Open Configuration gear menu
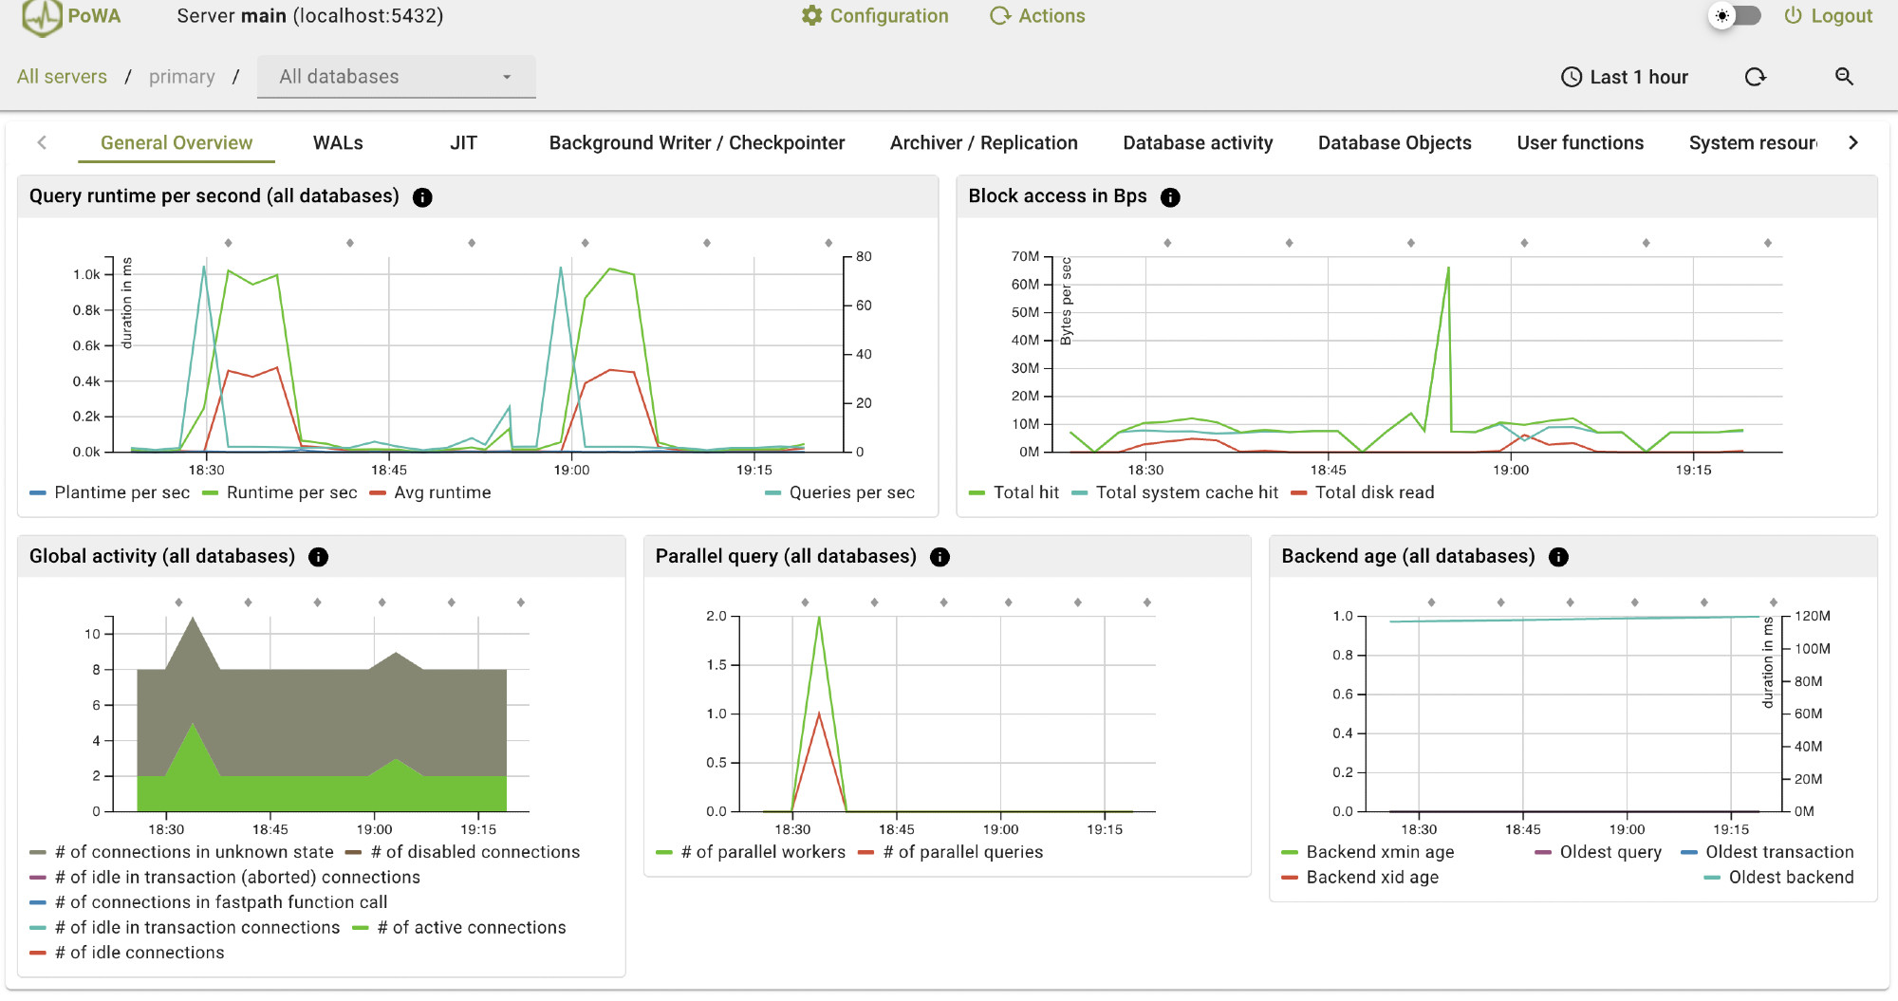This screenshot has height=1001, width=1898. tap(874, 16)
